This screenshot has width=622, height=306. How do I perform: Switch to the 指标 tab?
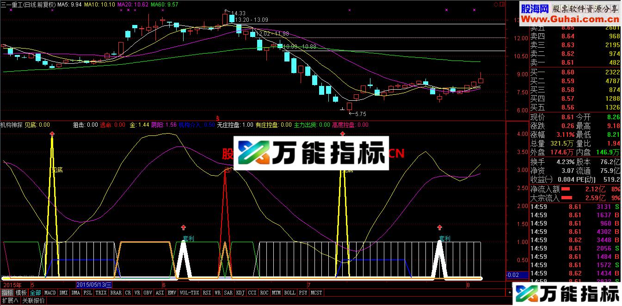click(7, 293)
